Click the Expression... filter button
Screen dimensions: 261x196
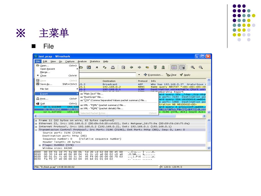tap(153, 75)
